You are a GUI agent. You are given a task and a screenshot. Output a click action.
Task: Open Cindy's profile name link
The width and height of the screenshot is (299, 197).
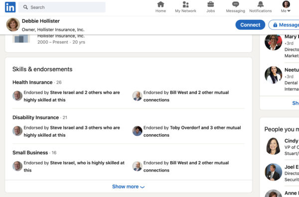click(292, 141)
